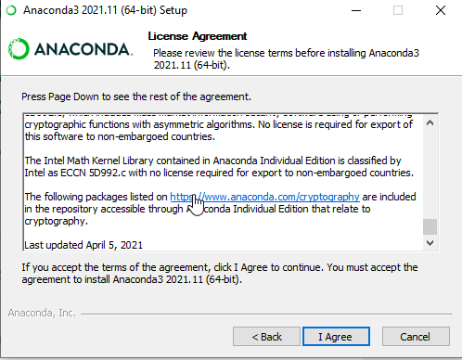
Task: Click the Anaconda setup icon in title bar
Action: click(11, 10)
